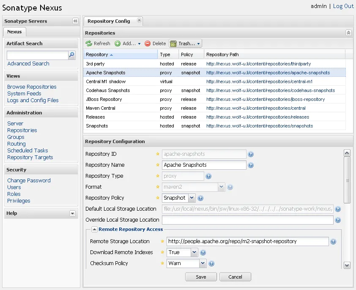The image size is (356, 290).
Task: Click the Save button
Action: (x=201, y=277)
